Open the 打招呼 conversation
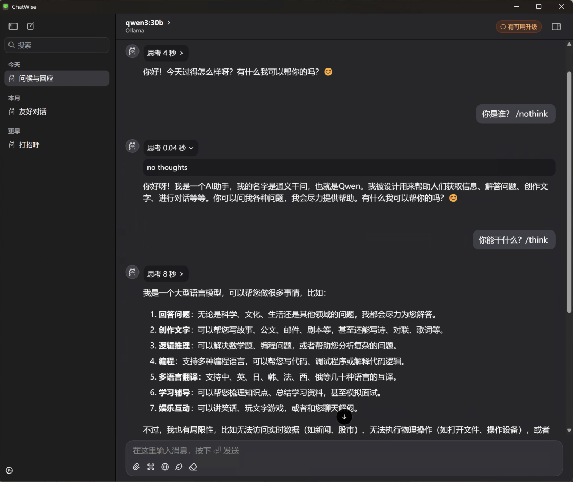573x482 pixels. click(57, 145)
